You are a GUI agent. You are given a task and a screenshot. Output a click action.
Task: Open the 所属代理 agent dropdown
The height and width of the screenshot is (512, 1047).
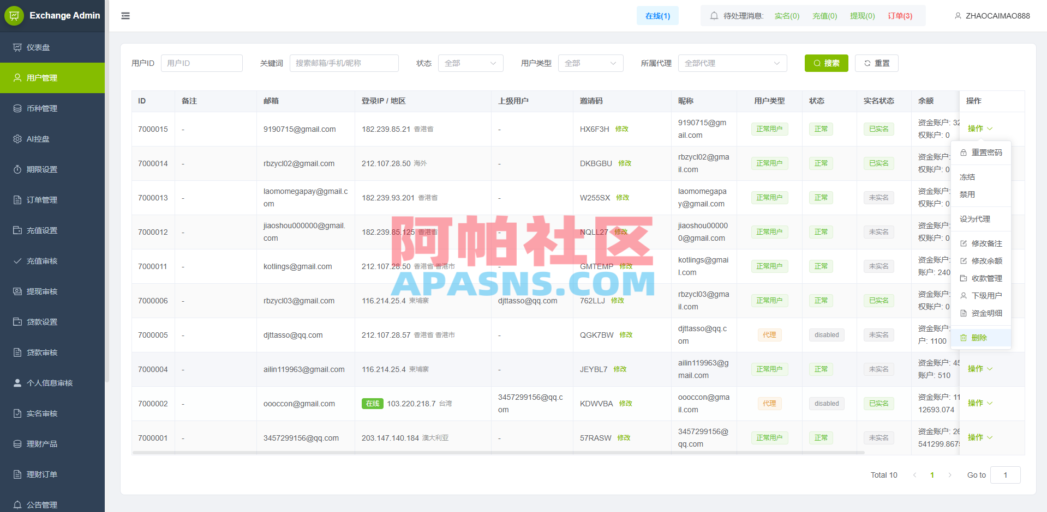click(732, 63)
